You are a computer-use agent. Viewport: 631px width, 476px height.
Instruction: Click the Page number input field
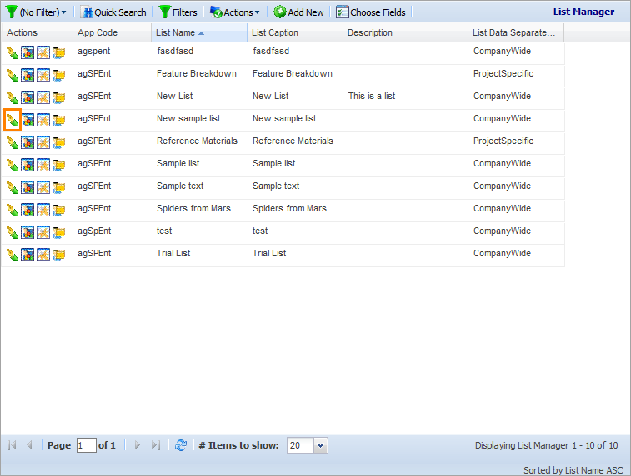click(87, 445)
